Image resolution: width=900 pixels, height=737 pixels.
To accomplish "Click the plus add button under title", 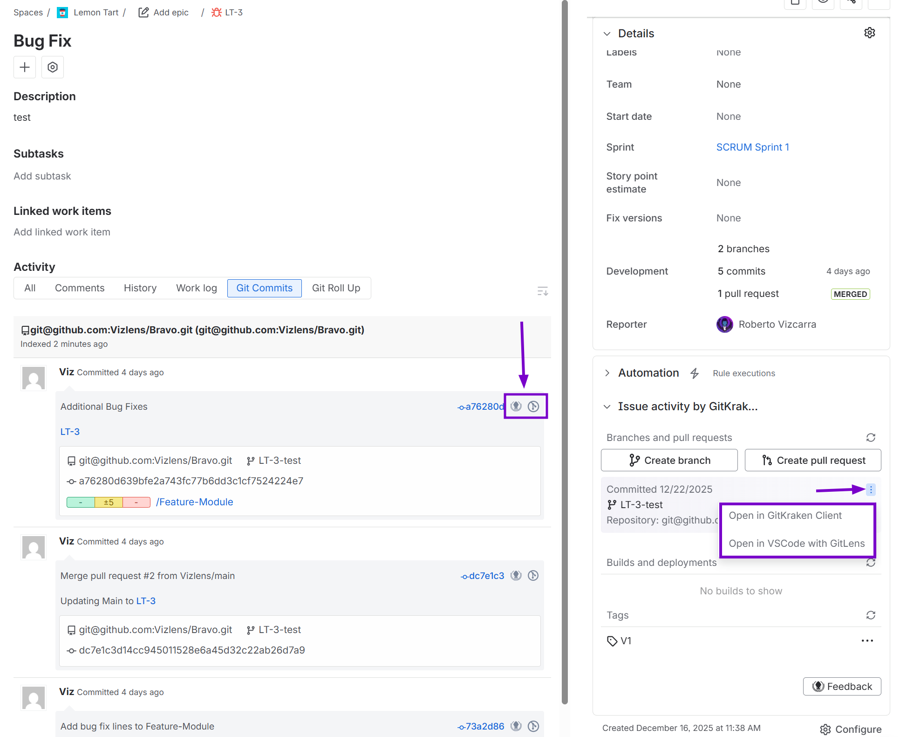I will coord(25,67).
